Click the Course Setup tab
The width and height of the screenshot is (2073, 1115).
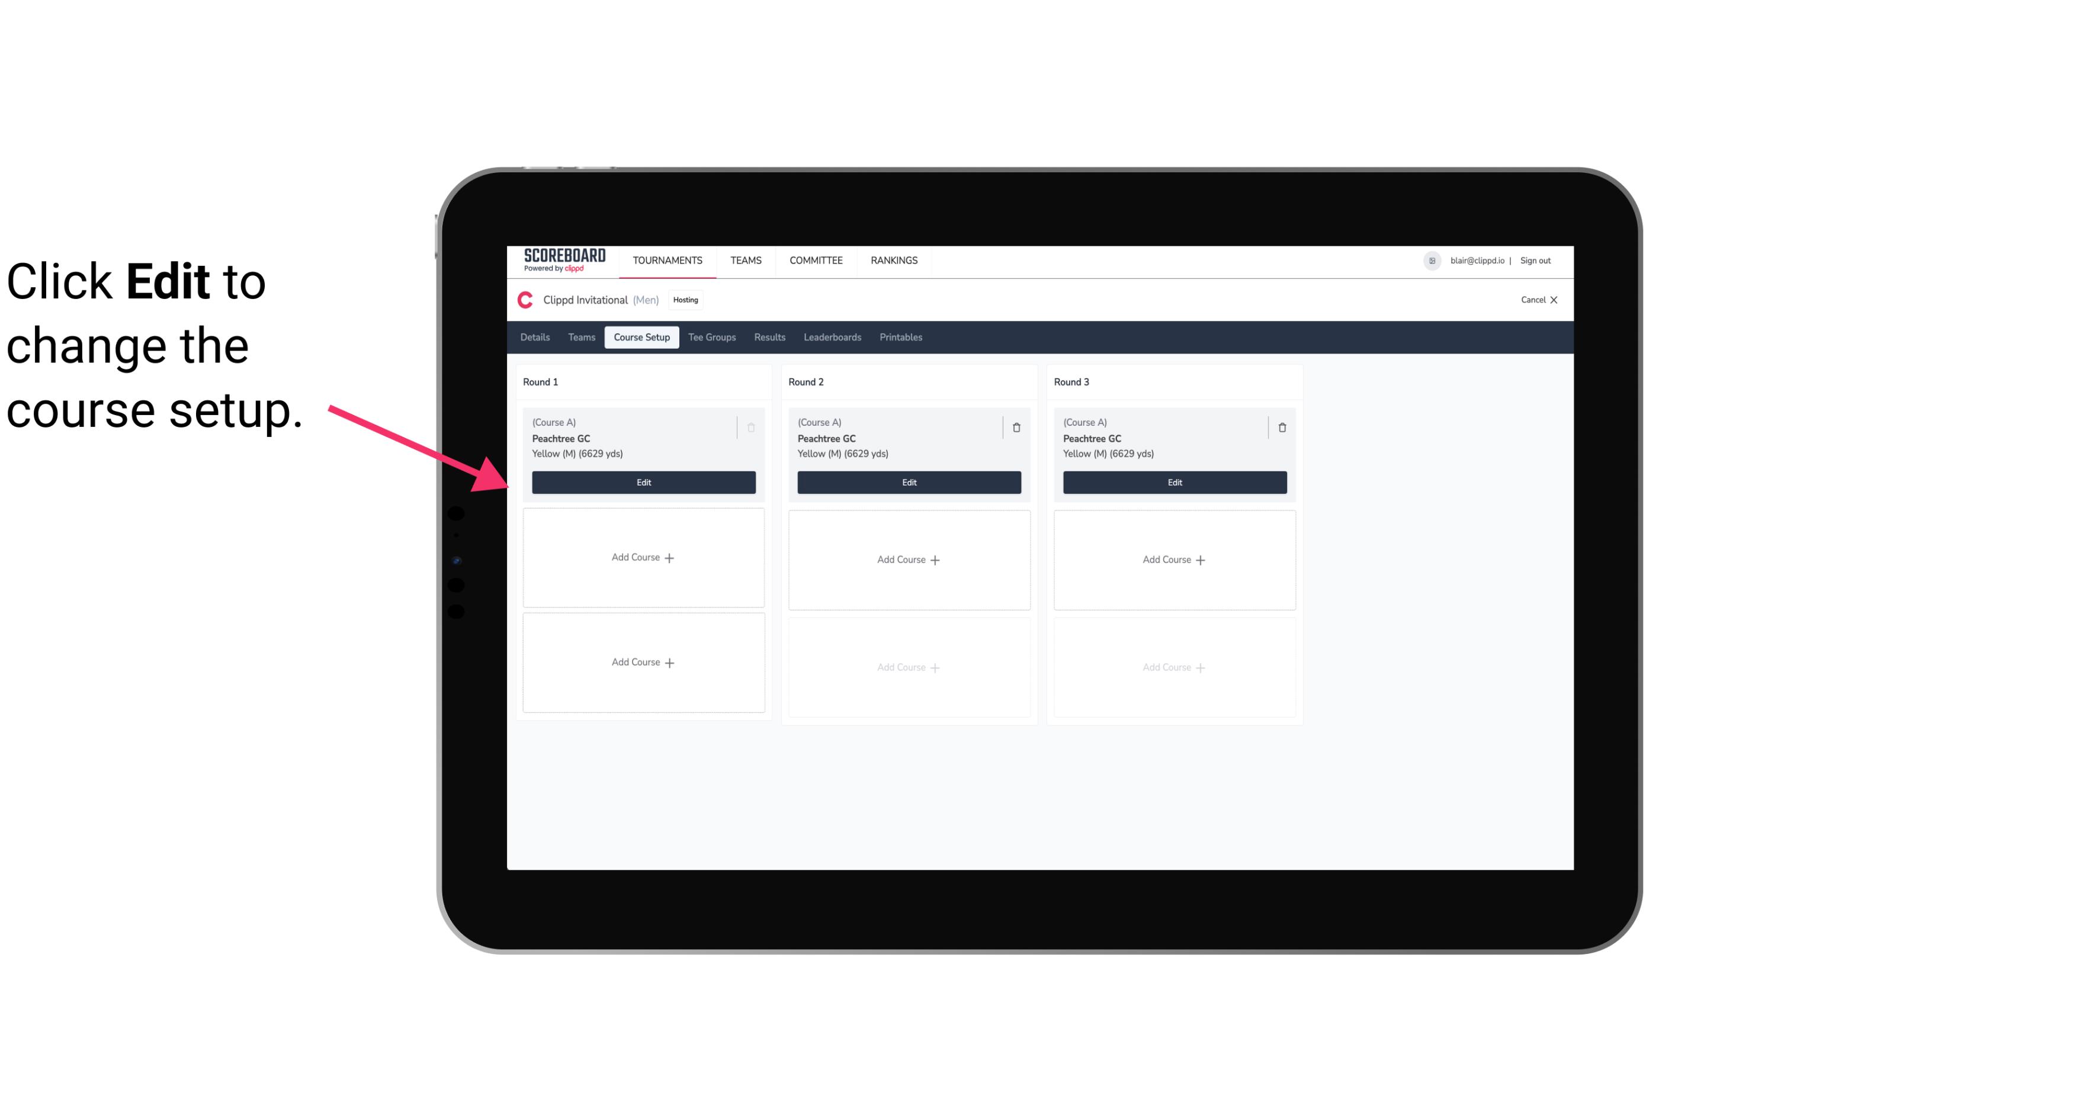point(641,336)
